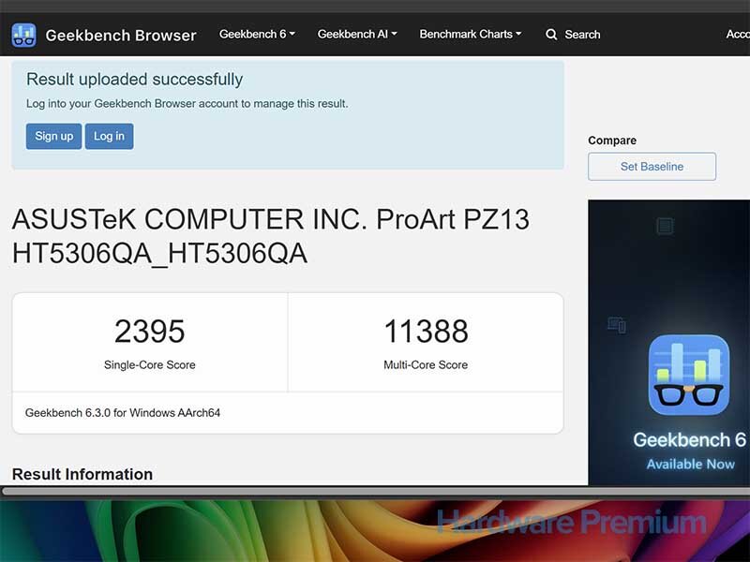Click the Single-Core Score label

click(150, 364)
